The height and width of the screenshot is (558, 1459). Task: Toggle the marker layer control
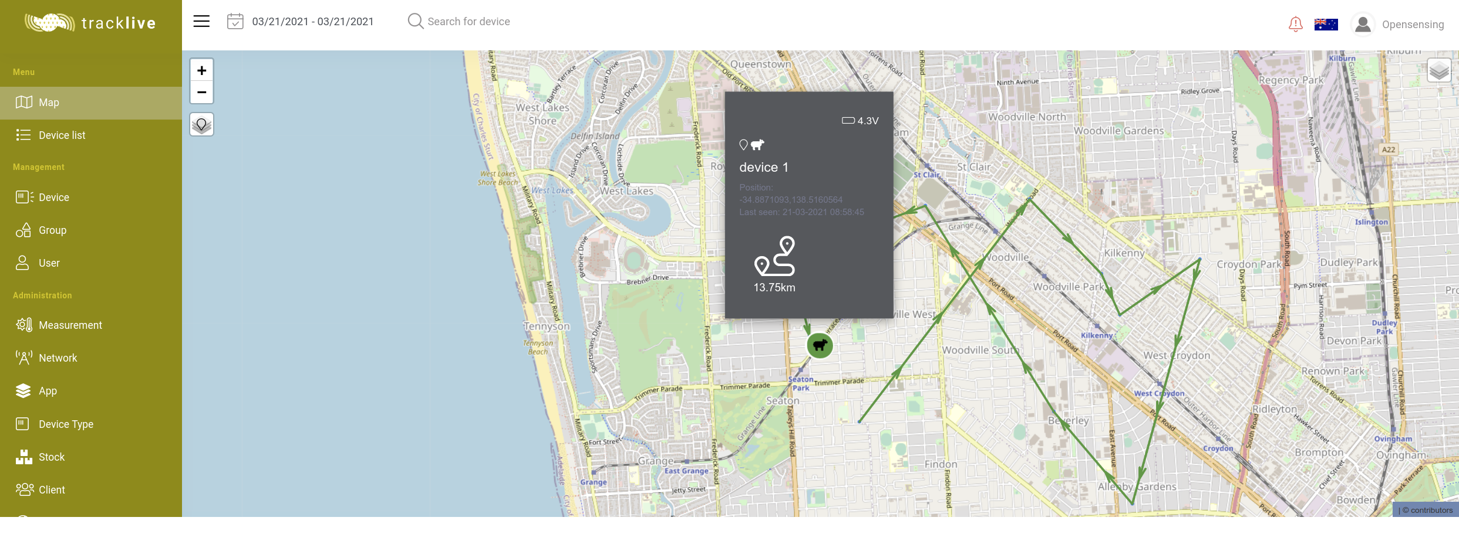[x=201, y=125]
